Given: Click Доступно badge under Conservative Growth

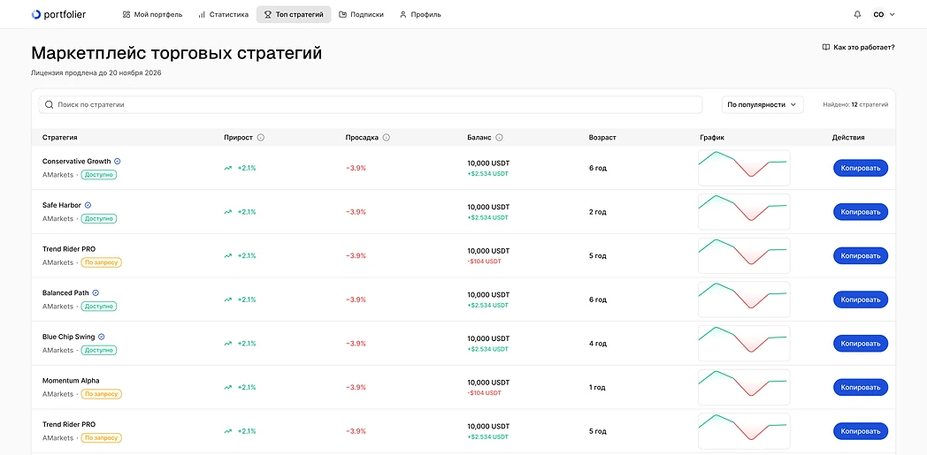Looking at the screenshot, I should (x=99, y=175).
